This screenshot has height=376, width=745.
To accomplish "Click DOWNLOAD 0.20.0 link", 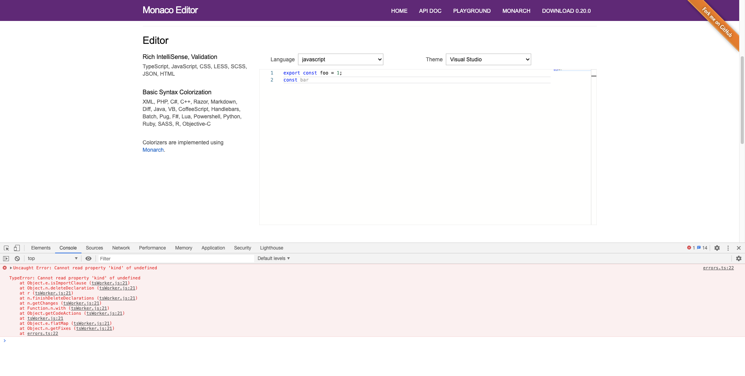I will click(567, 11).
